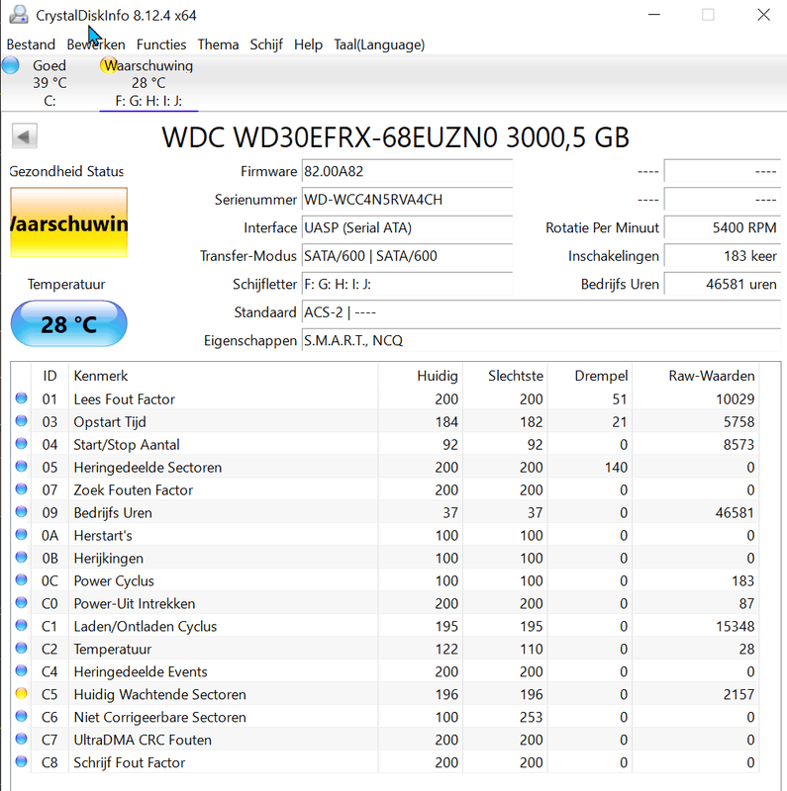Click the blue status dot for Niet Corrigeerbare Sectoren

[21, 716]
